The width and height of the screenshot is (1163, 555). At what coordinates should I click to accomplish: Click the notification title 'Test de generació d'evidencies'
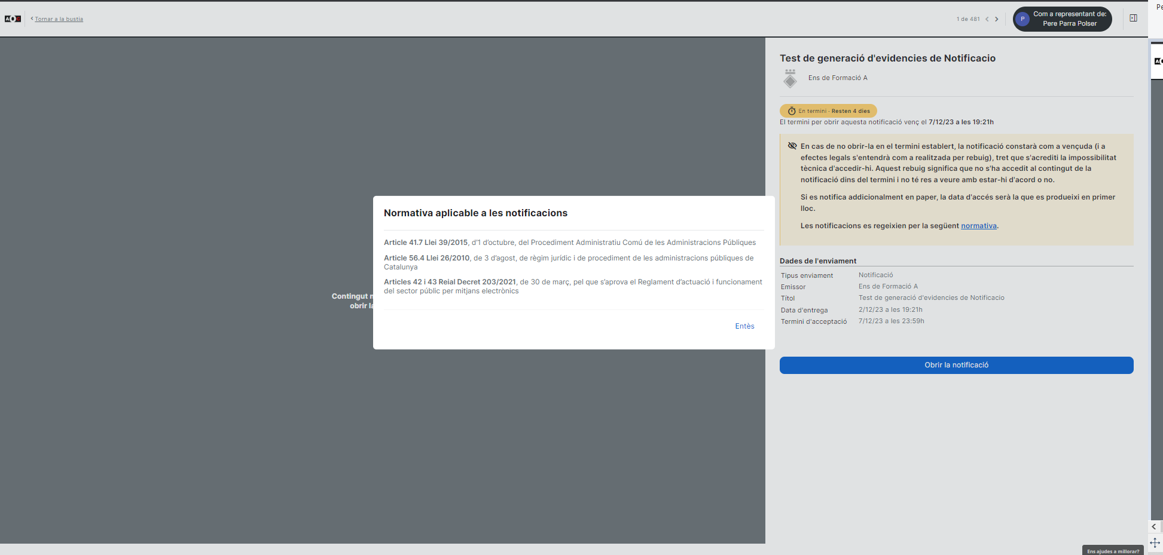(x=887, y=59)
